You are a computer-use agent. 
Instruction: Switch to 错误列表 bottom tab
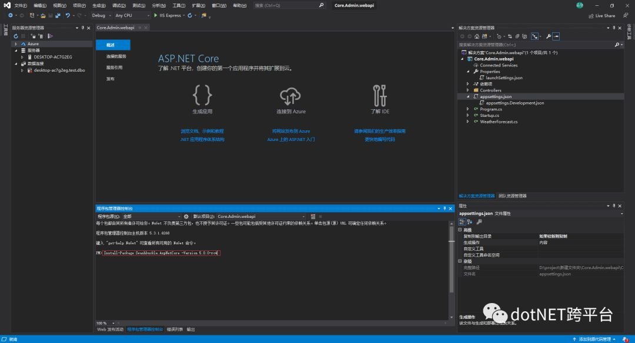pyautogui.click(x=175, y=329)
